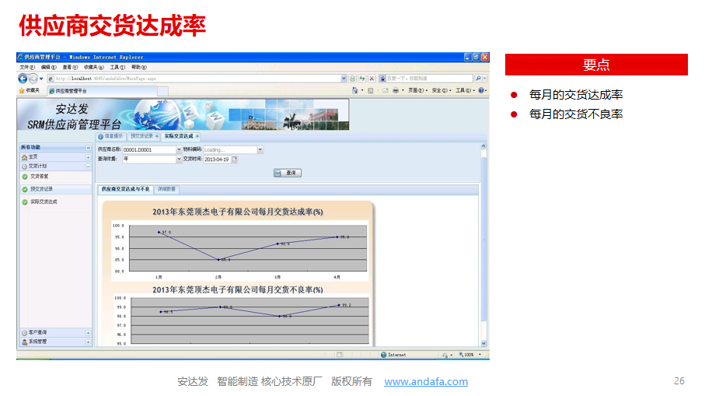705x396 pixels.
Task: Open the 交货时间 calendar picker icon
Action: point(234,159)
